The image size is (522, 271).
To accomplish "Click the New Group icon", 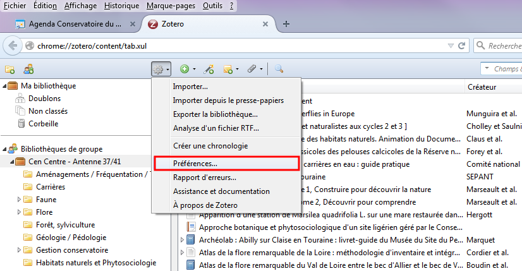I will tap(28, 69).
